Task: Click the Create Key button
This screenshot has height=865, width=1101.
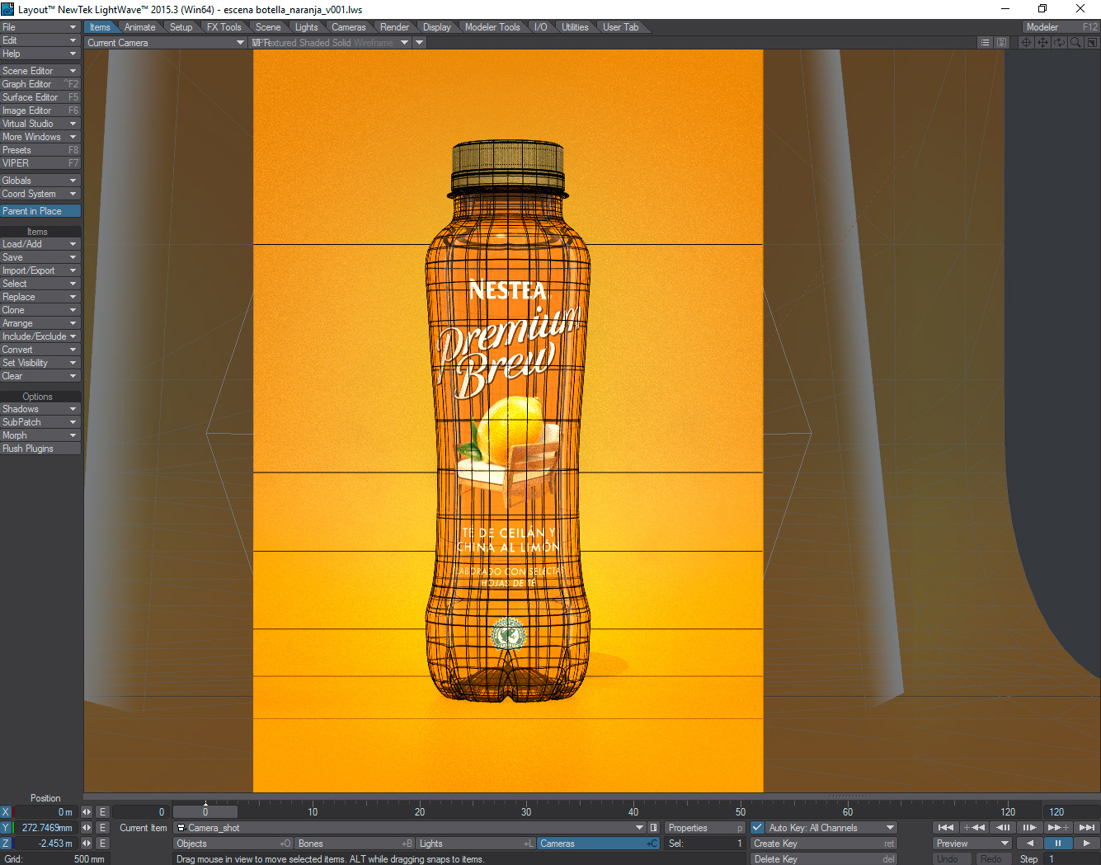Action: [823, 844]
